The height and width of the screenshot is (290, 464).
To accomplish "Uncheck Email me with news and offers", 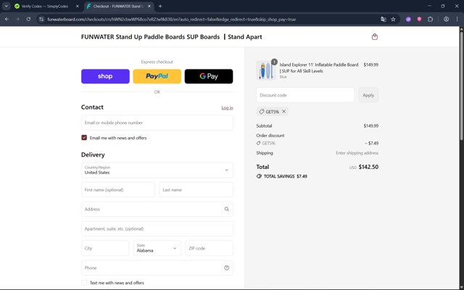I will pyautogui.click(x=84, y=138).
